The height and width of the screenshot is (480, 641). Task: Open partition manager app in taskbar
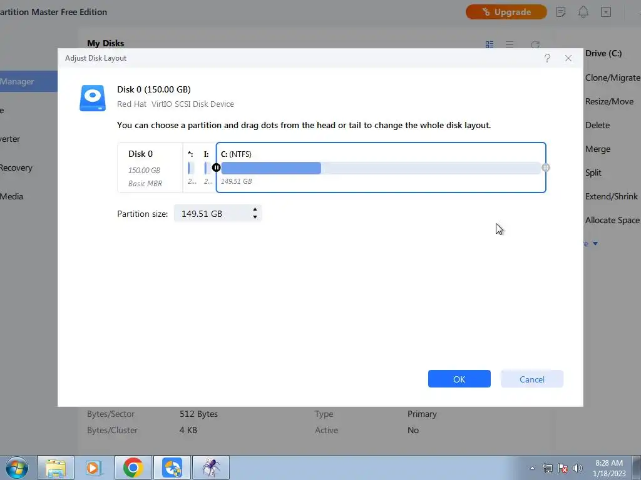[172, 467]
